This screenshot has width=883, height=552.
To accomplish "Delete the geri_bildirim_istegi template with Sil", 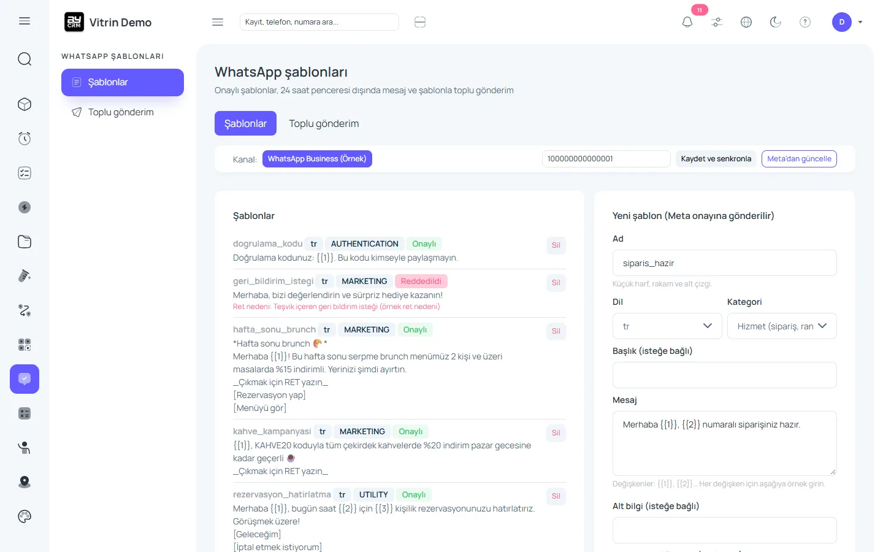I will tap(556, 283).
